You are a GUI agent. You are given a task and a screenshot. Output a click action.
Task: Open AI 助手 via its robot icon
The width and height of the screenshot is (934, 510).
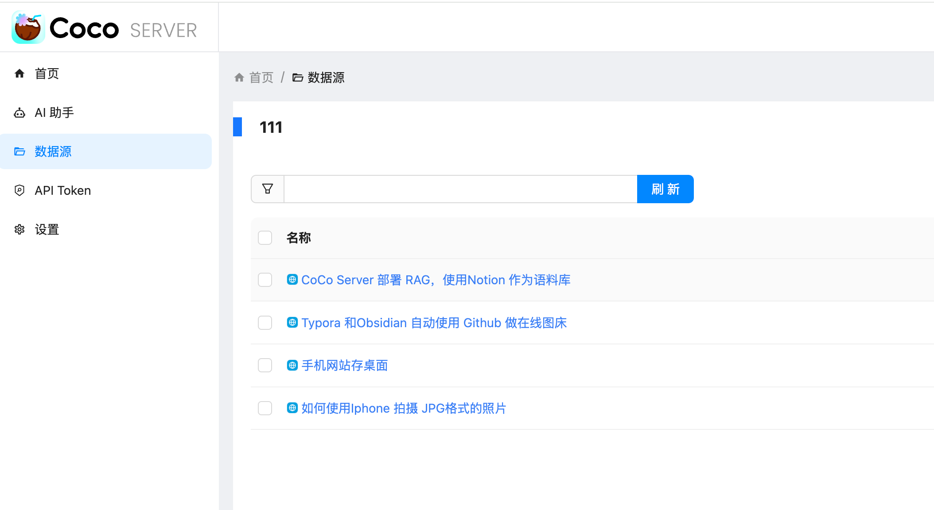(x=19, y=113)
